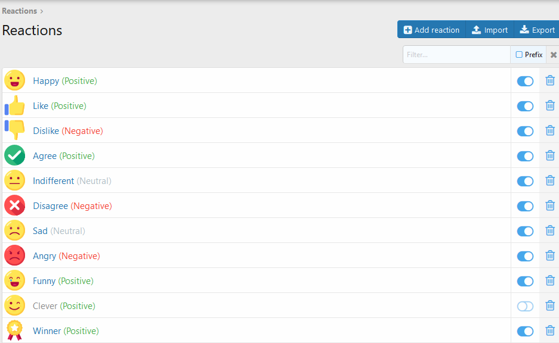The image size is (559, 343).
Task: Disable the Like reaction toggle
Action: coord(525,106)
